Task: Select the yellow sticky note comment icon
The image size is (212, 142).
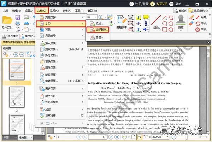Action: [146, 17]
